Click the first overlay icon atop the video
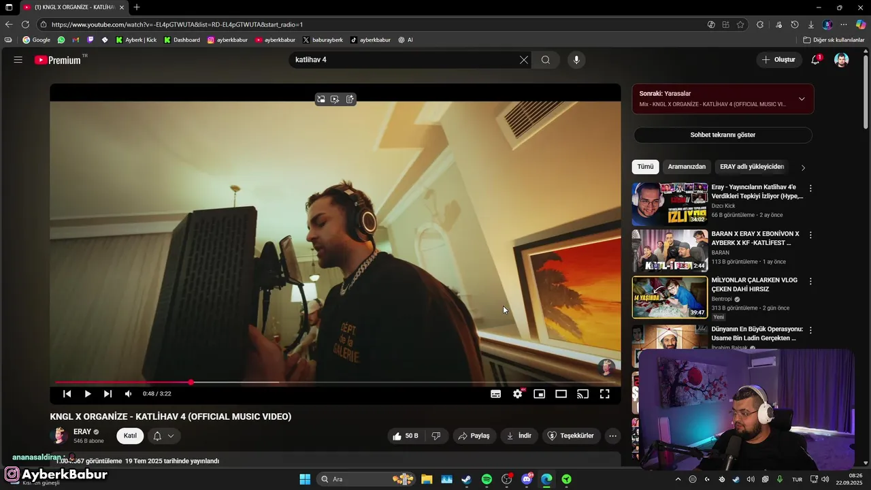This screenshot has width=871, height=490. click(321, 99)
